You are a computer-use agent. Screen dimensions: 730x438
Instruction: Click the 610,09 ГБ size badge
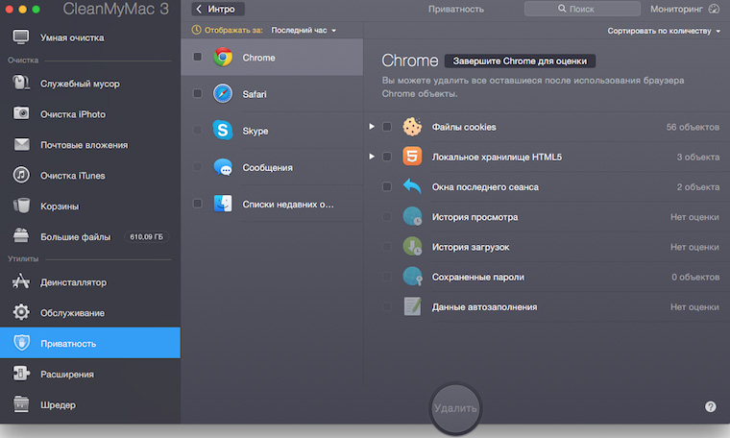pyautogui.click(x=146, y=236)
